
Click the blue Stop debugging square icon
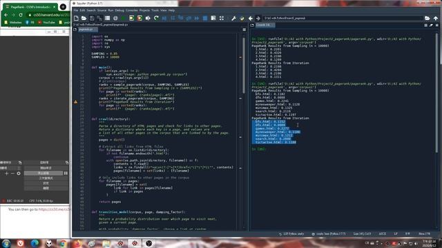[205, 19]
